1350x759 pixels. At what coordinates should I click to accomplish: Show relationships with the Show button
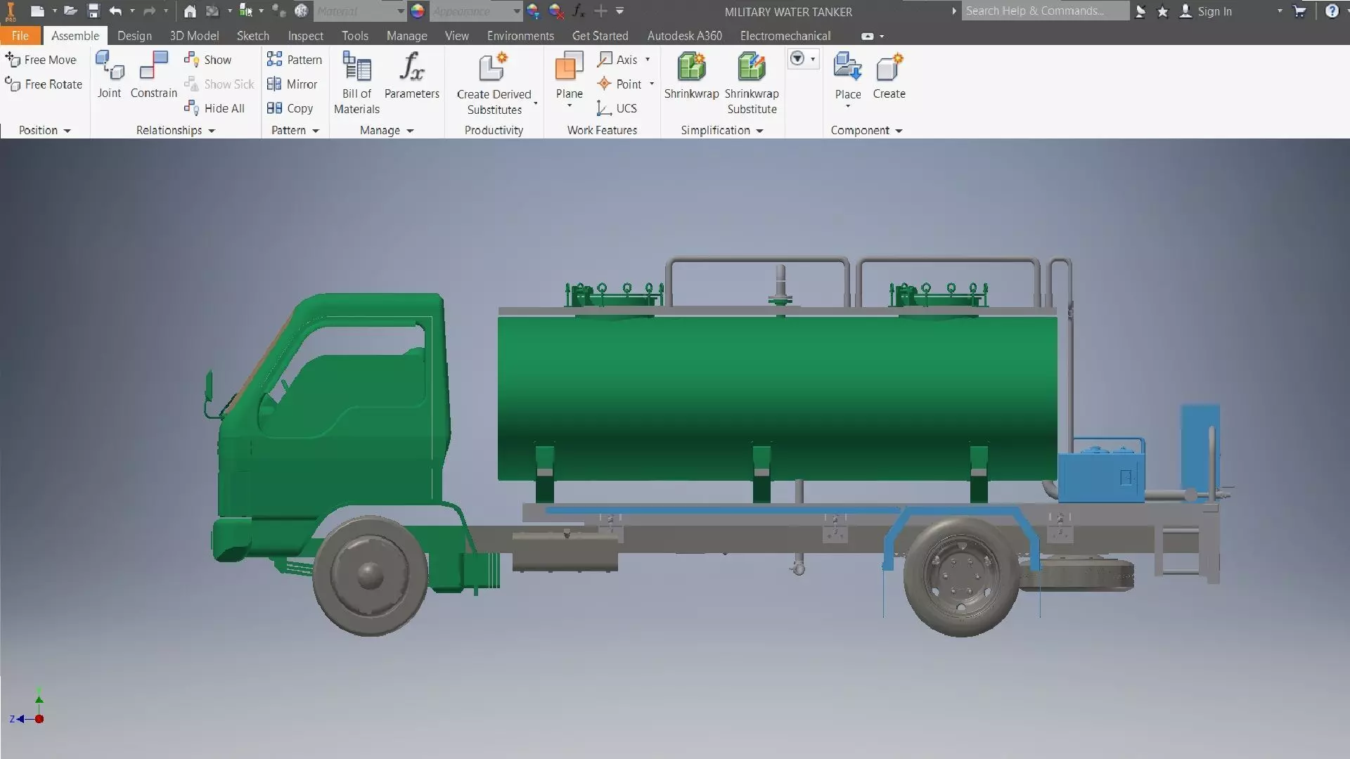[208, 60]
